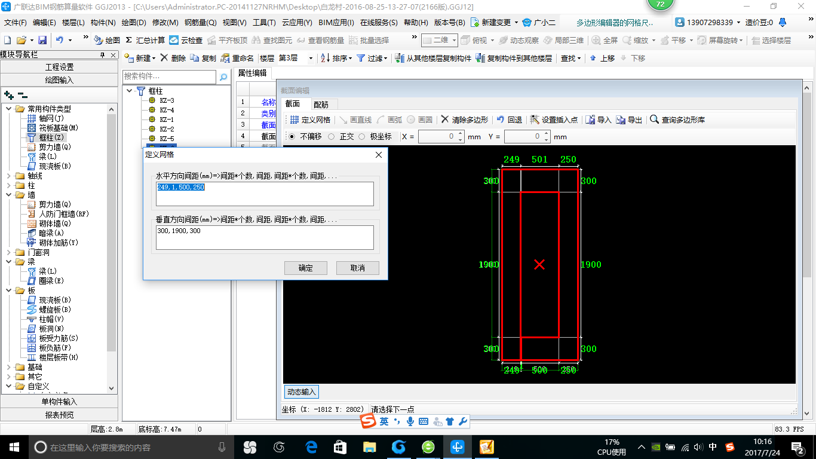Click the open folder icon
Screen dimensions: 816x459
22,40
